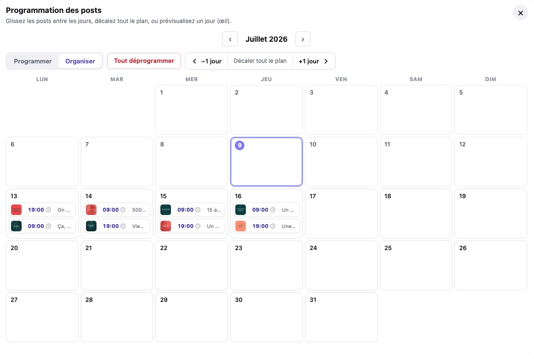
Task: Open the dark green thumbnail post on day 16
Action: (x=241, y=210)
